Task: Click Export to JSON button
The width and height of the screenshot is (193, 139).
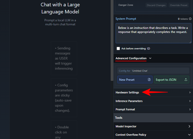Action: (171, 80)
